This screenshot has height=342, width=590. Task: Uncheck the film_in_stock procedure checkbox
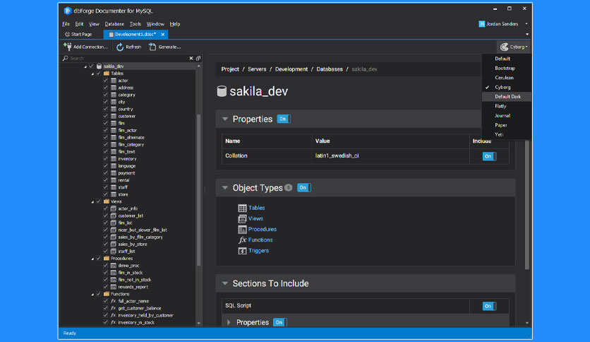(x=105, y=272)
